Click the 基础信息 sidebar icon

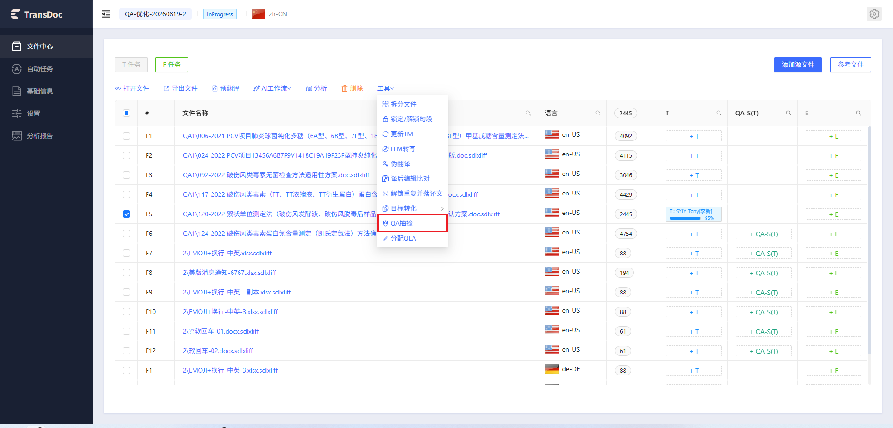pyautogui.click(x=17, y=91)
